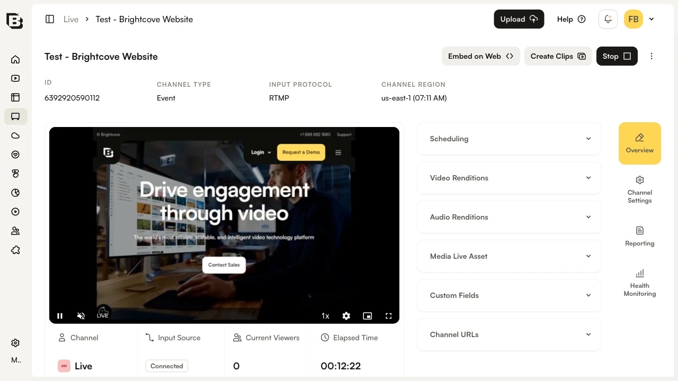Viewport: 678px width, 381px height.
Task: Open the notifications bell
Action: 608,19
